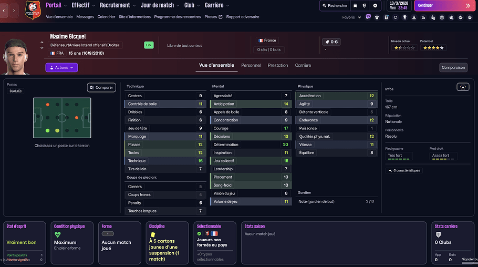Open the Calendrier submenu item
Screen dimensions: 478x267
click(x=106, y=17)
